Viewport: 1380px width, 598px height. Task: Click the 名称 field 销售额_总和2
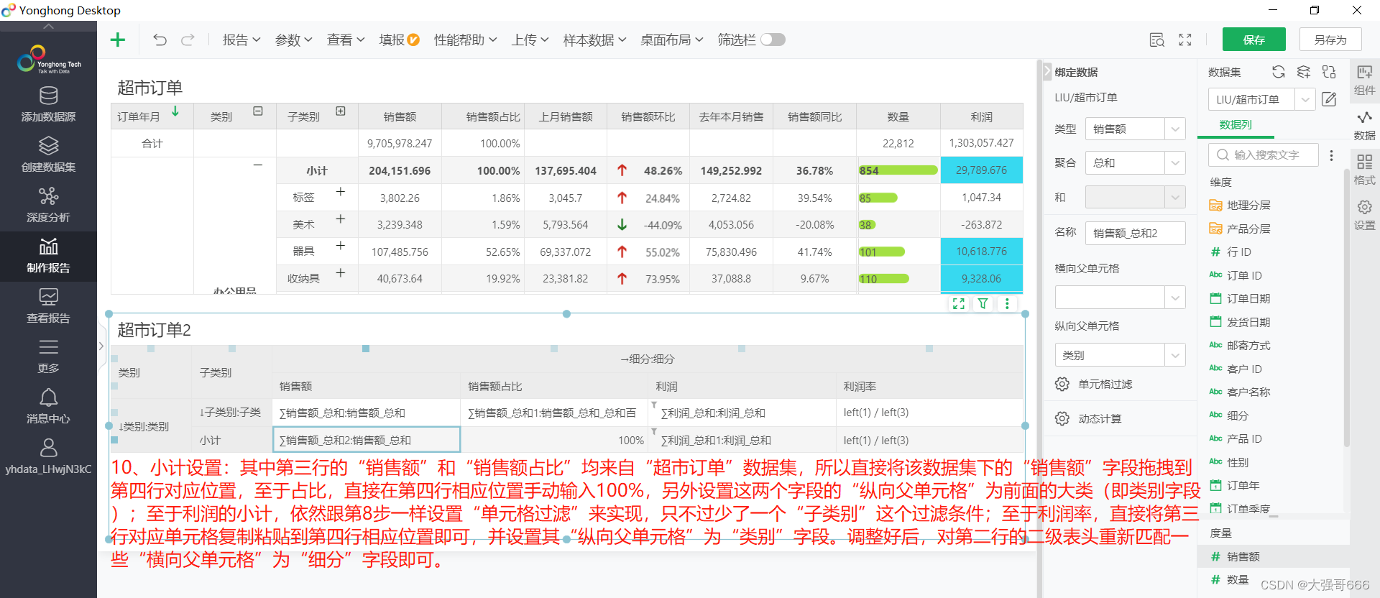click(x=1135, y=233)
